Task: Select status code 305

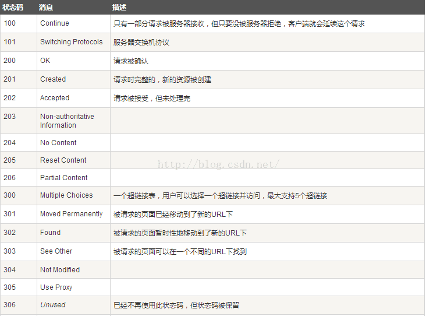Action: 9,287
